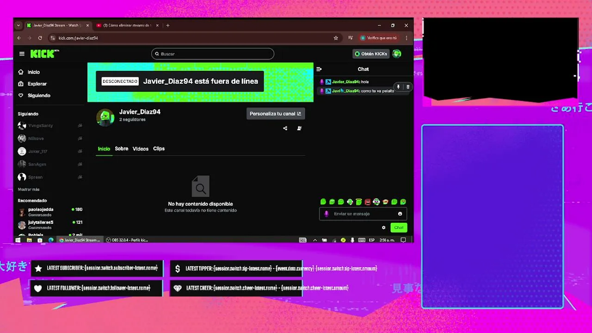Viewport: 592px width, 333px height.
Task: Open recommended channel paolaojedda
Action: (50, 212)
